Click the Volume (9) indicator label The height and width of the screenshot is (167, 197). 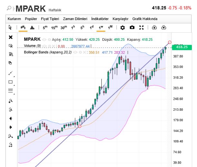32,46
